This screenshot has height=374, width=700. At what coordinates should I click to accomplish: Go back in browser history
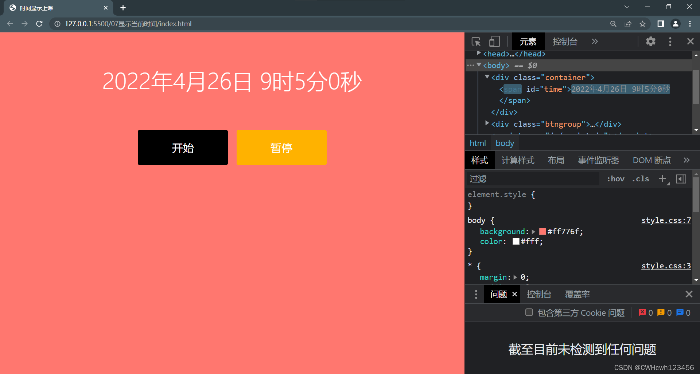click(10, 24)
